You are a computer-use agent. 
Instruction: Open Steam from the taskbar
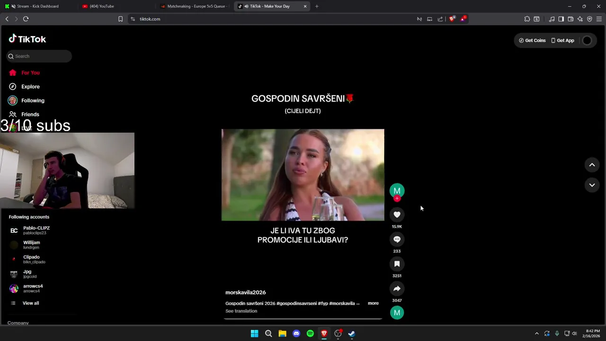click(x=352, y=333)
